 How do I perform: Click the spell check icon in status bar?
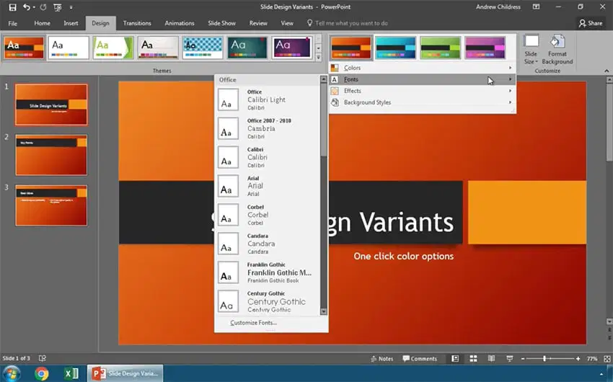(43, 358)
